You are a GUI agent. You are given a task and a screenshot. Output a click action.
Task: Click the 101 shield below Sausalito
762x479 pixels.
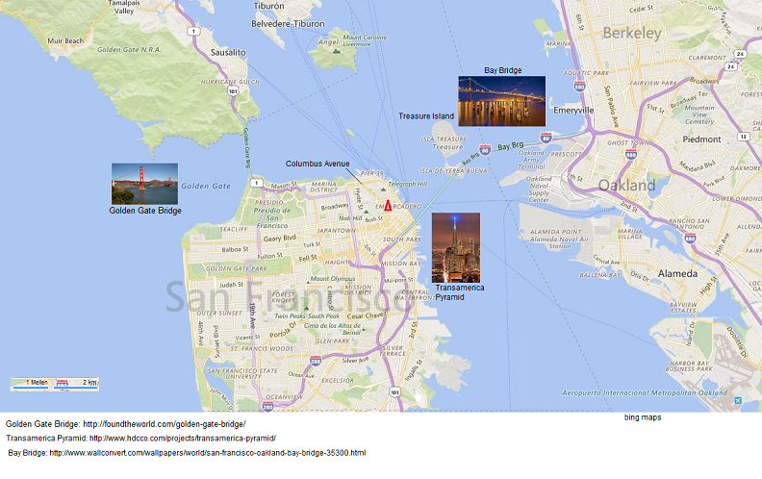233,90
